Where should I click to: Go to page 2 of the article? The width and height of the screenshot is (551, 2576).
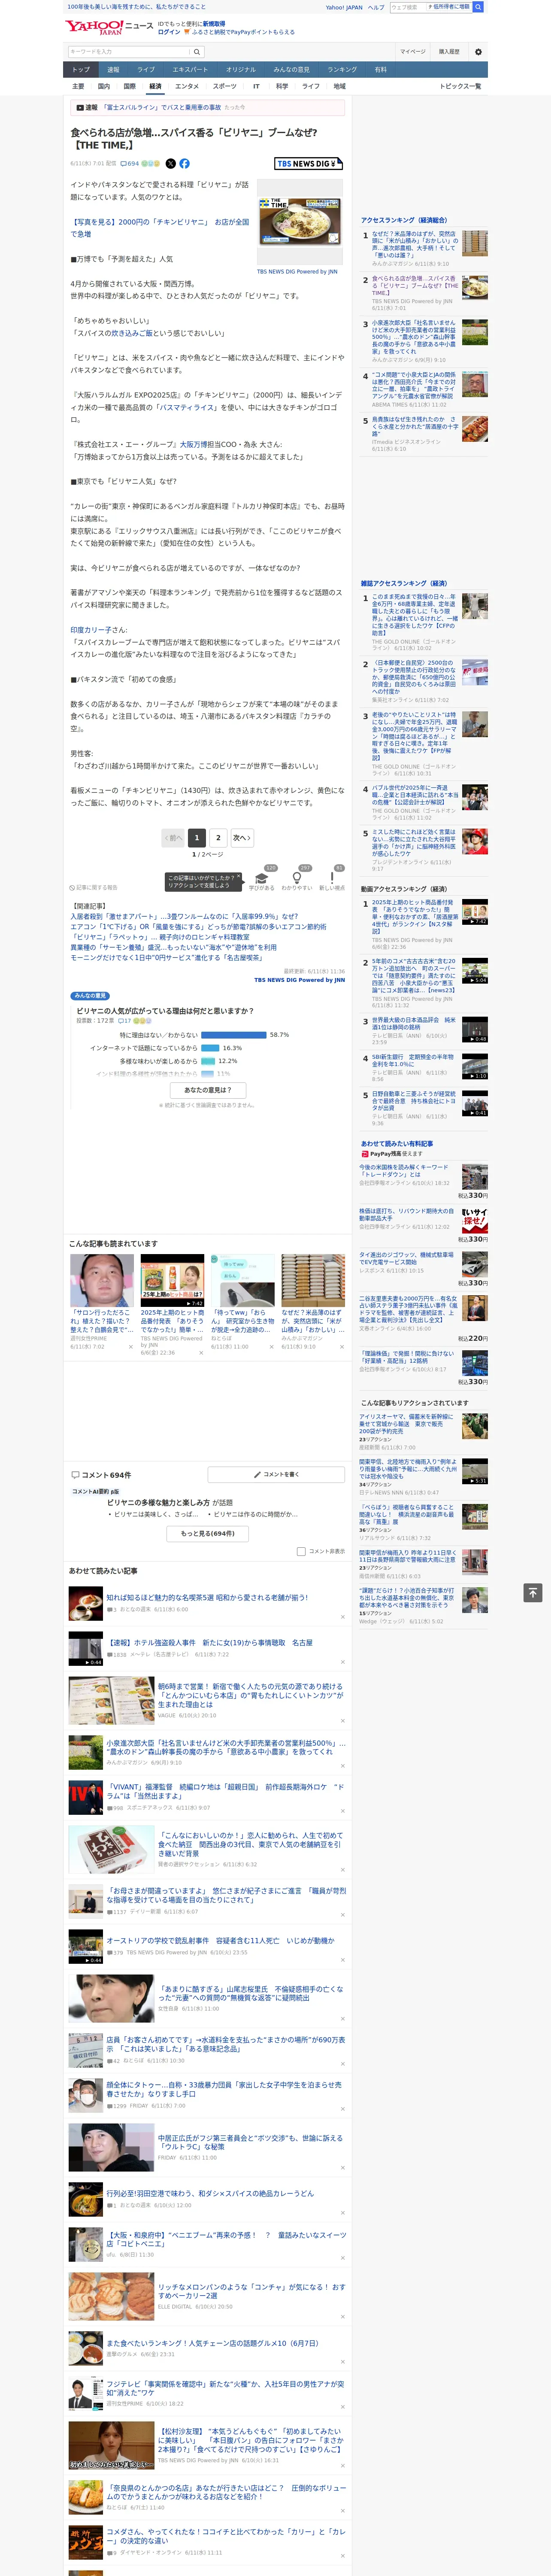tap(218, 838)
